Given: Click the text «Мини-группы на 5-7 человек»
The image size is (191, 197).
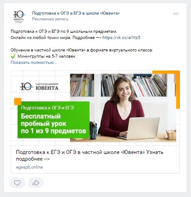Looking at the screenshot, I should pos(47,56).
